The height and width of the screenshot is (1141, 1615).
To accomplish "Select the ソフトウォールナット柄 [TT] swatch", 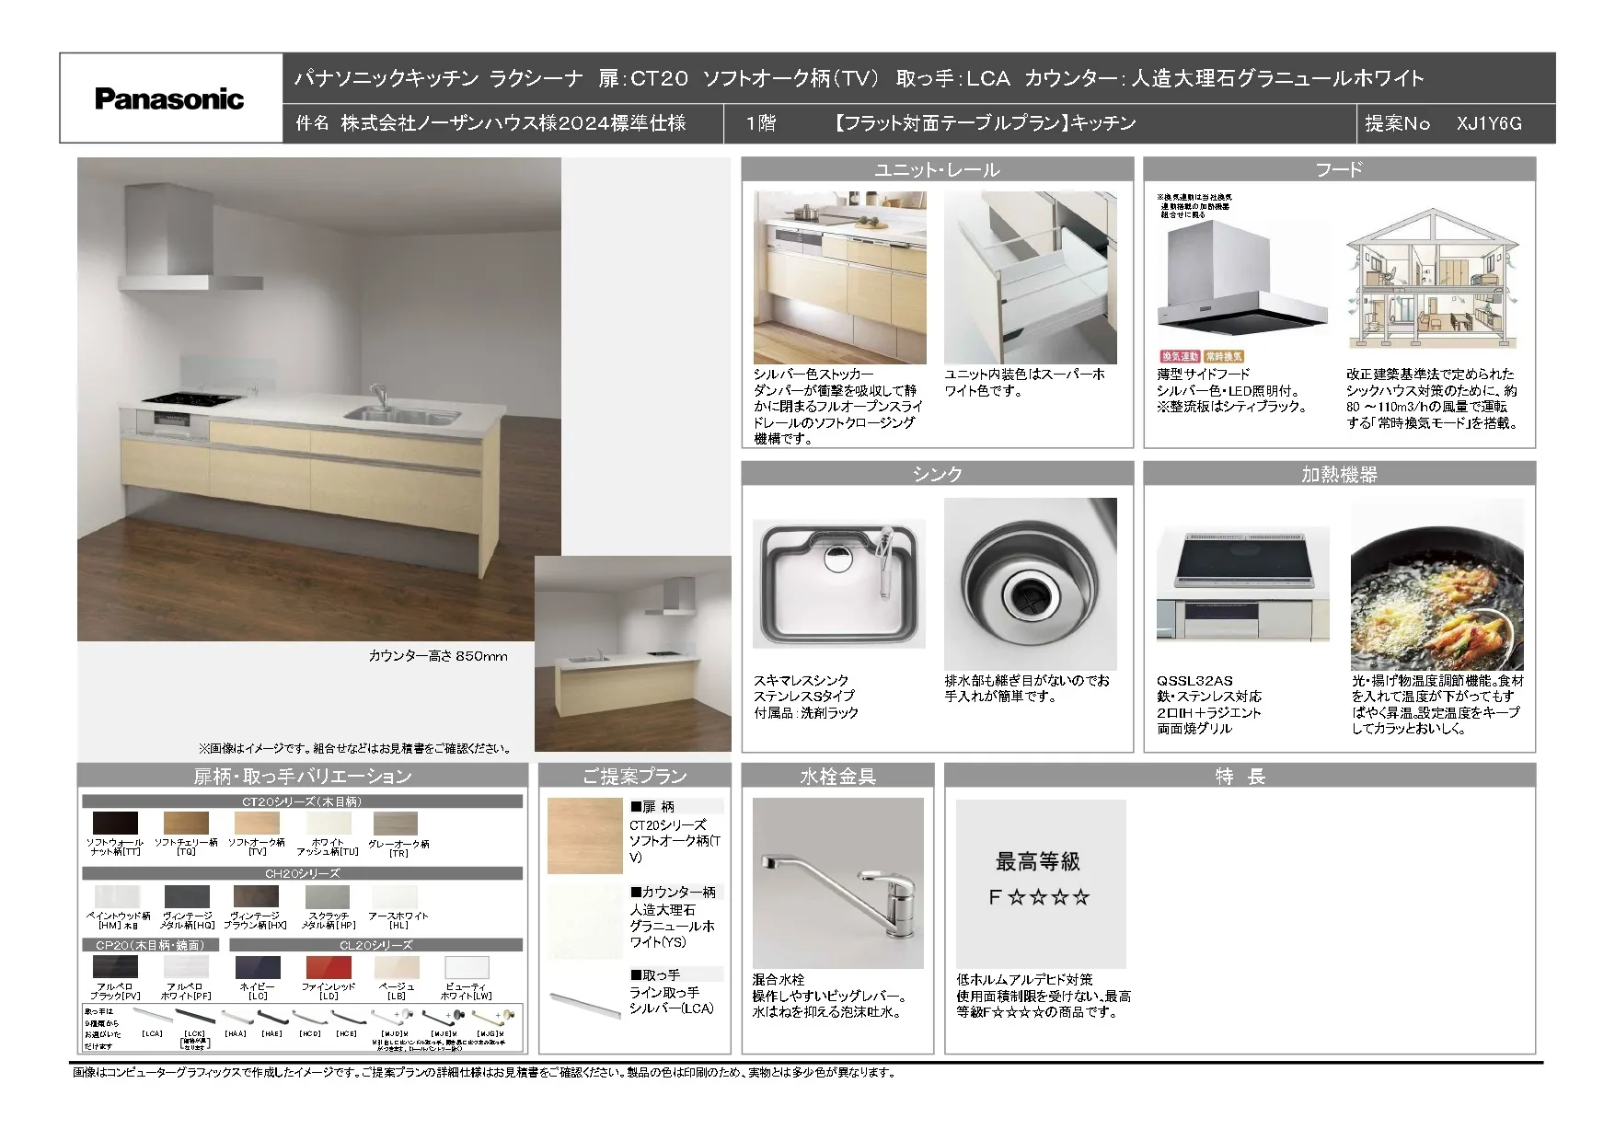I will point(115,823).
